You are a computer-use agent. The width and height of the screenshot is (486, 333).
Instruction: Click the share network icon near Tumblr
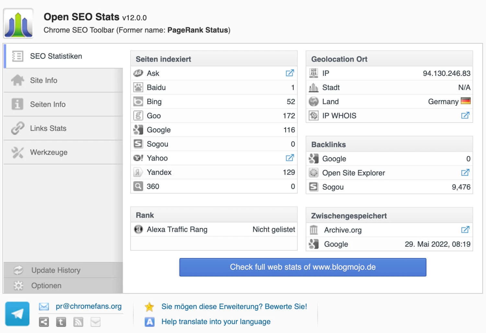pyautogui.click(x=44, y=322)
